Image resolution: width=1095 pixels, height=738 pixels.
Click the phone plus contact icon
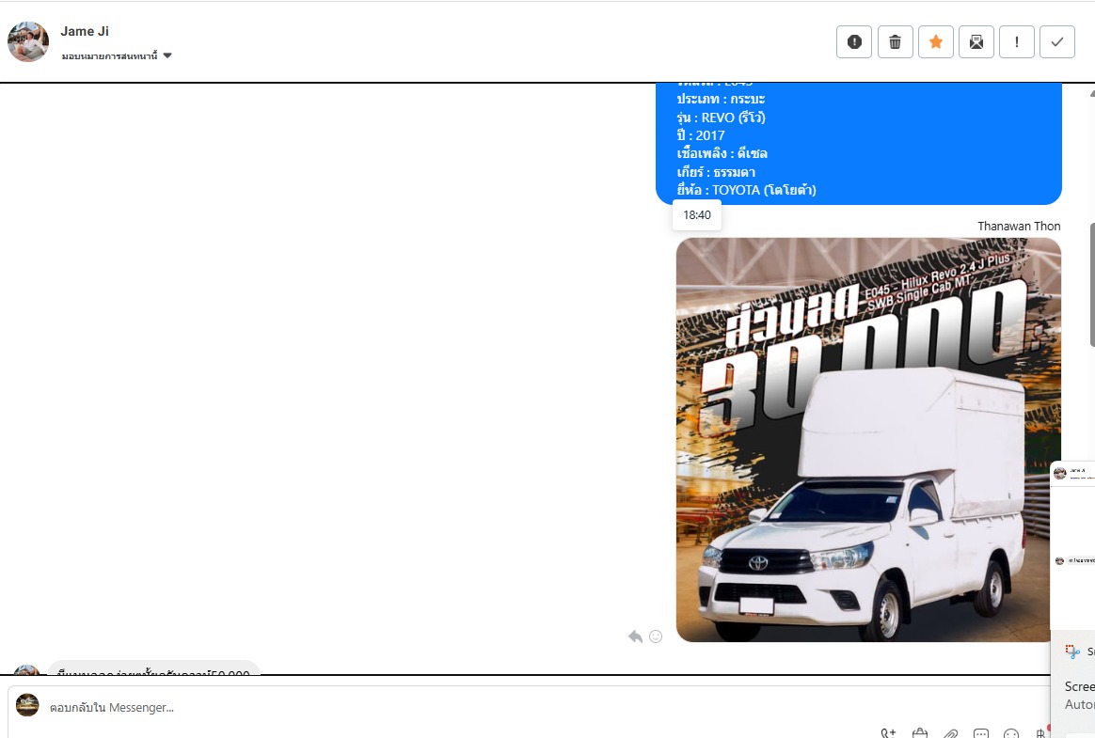888,733
